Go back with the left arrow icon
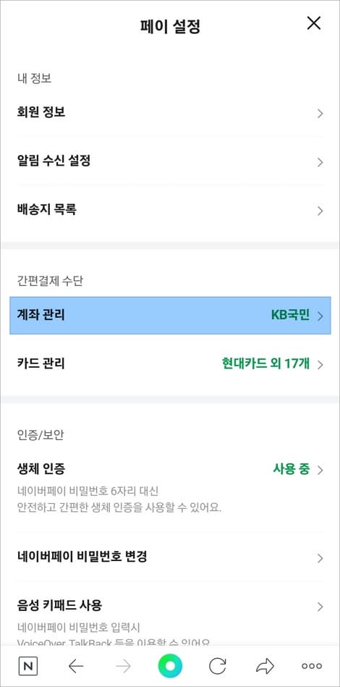340x687 pixels. [76, 667]
